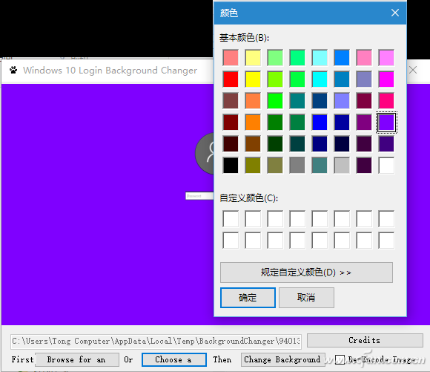
Task: Choose the white basic color swatch
Action: [x=386, y=165]
